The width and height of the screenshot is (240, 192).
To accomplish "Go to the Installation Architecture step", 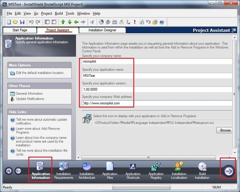I will [87, 171].
